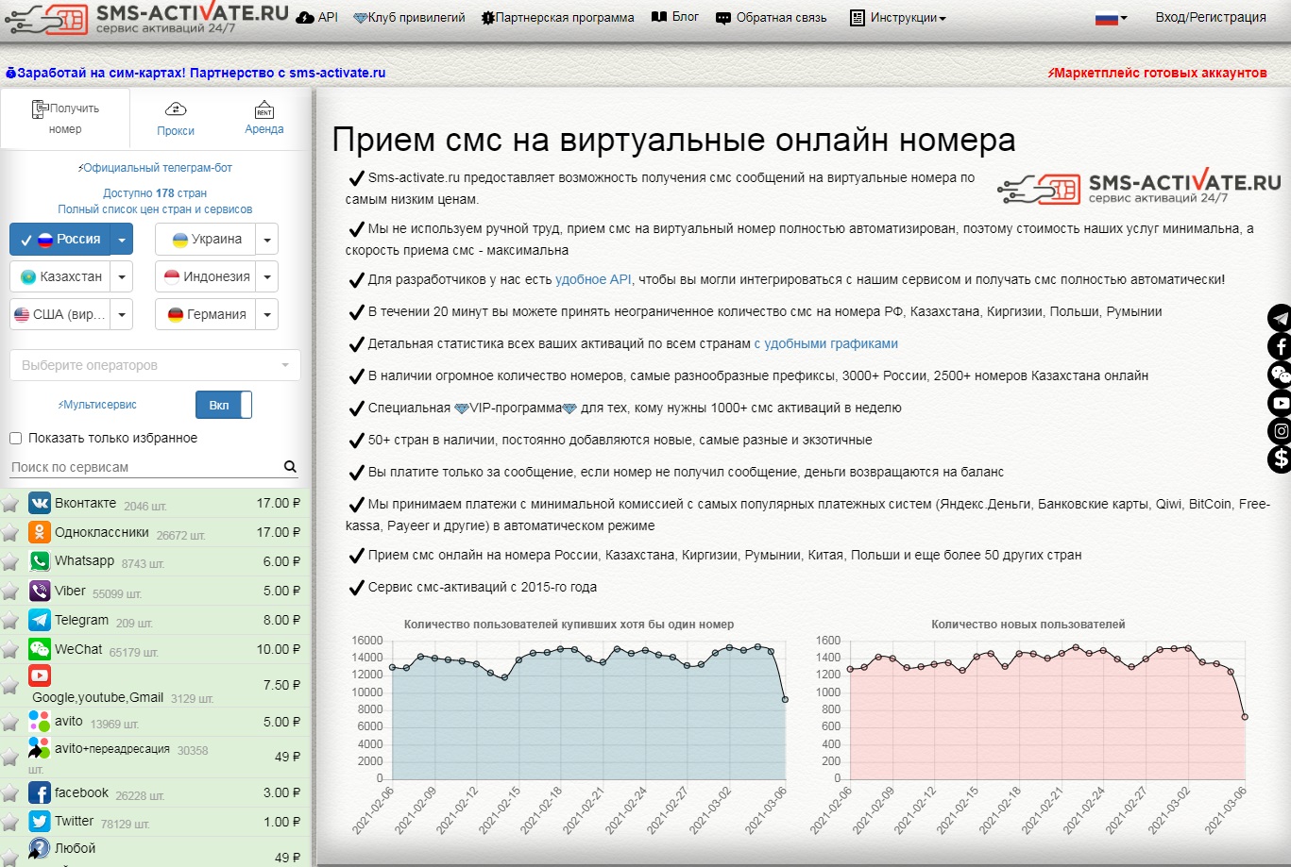The image size is (1291, 867).
Task: Open Instagram from right social sidebar
Action: [x=1280, y=431]
